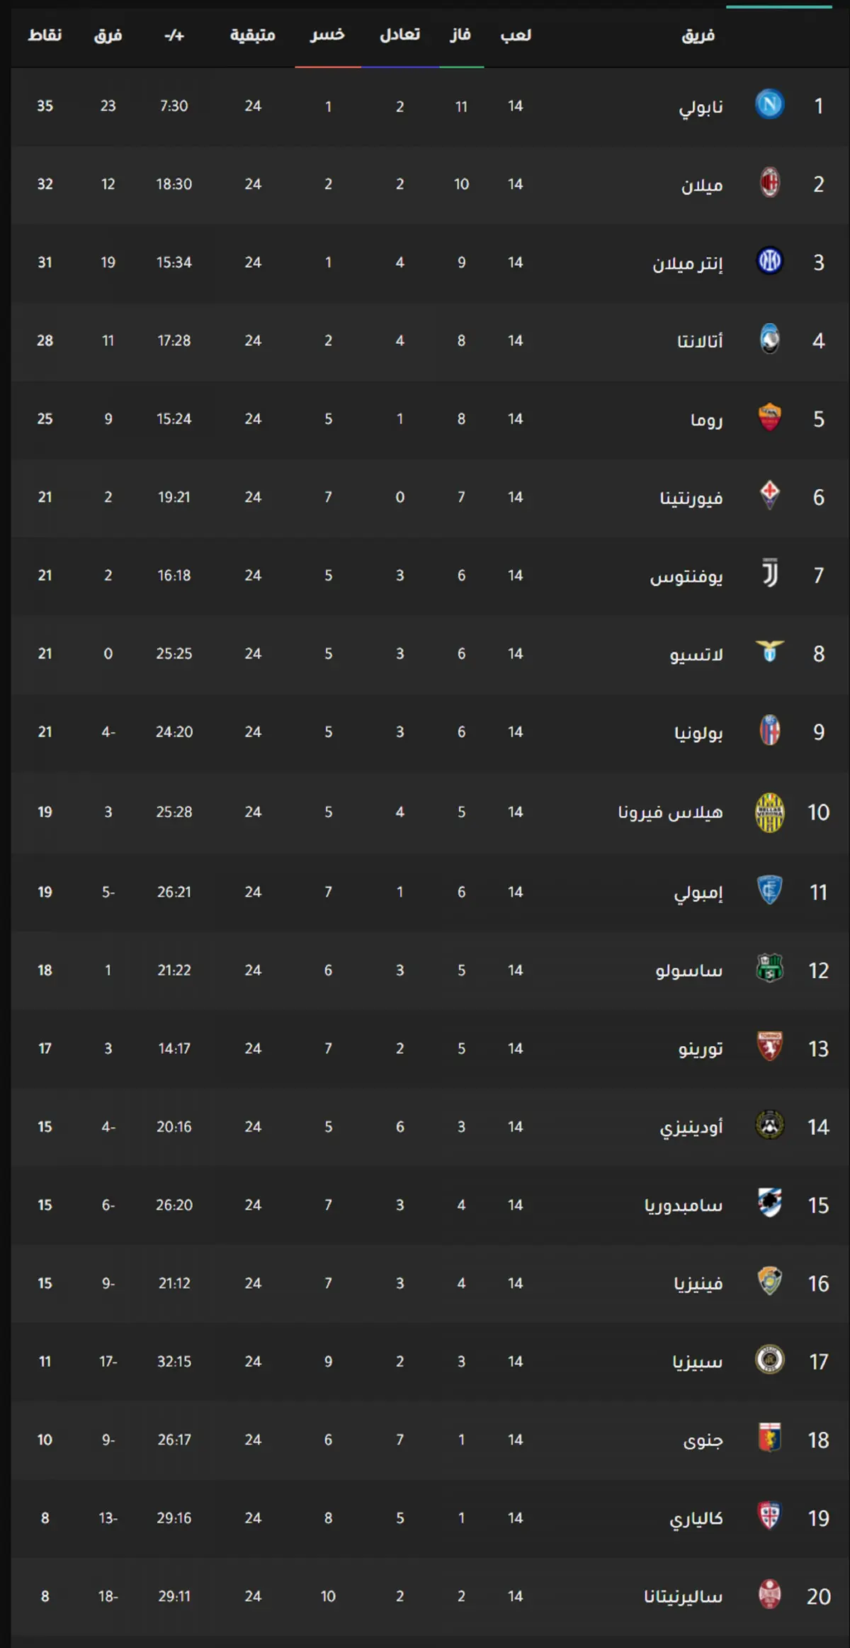The height and width of the screenshot is (1648, 850).
Task: Click the Atalanta club crest
Action: click(769, 340)
